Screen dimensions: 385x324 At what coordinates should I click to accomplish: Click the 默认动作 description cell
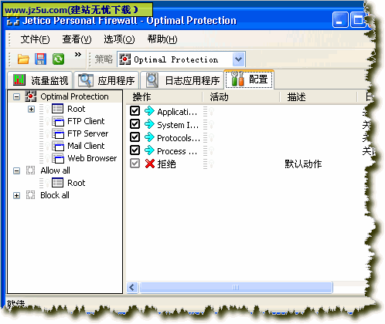coord(303,164)
